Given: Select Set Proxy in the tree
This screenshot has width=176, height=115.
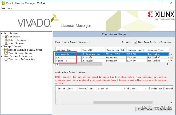Looking at the screenshot, I should click(14, 37).
